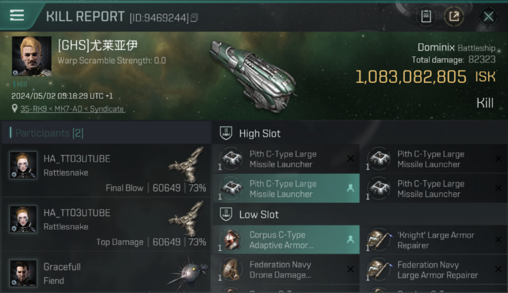508x293 pixels.
Task: Close the kill report window
Action: [488, 16]
